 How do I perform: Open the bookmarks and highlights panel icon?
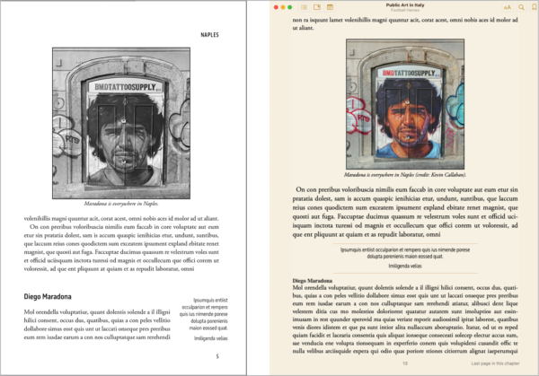pyautogui.click(x=317, y=7)
